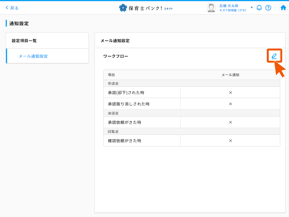Click the 設定項目一覧 sidebar header
This screenshot has width=289, height=217.
tap(24, 41)
